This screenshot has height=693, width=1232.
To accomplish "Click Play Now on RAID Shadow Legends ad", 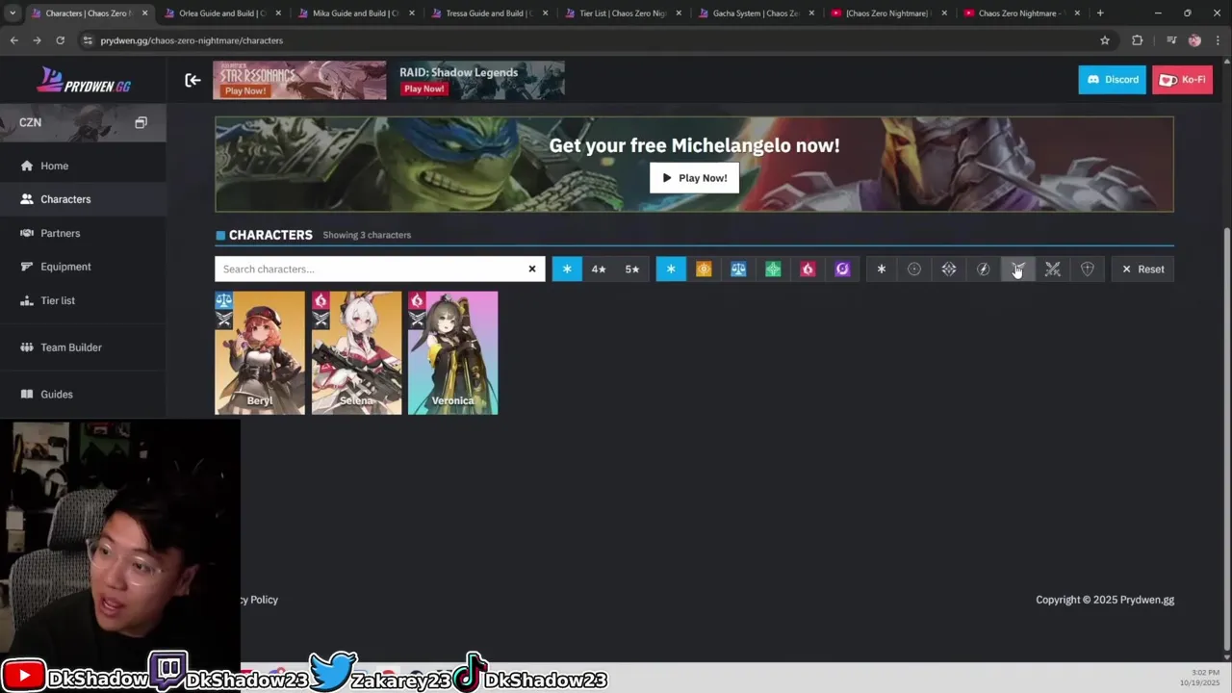I will (423, 89).
